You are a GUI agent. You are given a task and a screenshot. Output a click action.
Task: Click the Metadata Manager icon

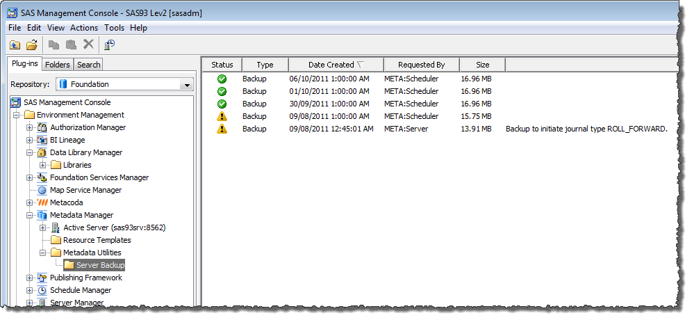pos(42,215)
